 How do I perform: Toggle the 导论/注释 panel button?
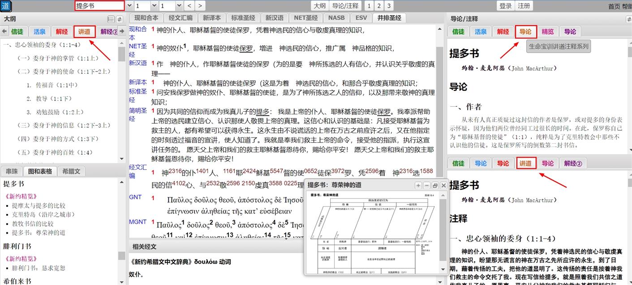(345, 6)
